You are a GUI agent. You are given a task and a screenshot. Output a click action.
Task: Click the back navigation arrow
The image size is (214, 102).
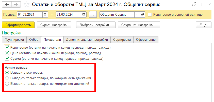point(7,5)
